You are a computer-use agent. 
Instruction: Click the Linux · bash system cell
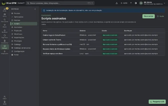[x=84, y=53]
